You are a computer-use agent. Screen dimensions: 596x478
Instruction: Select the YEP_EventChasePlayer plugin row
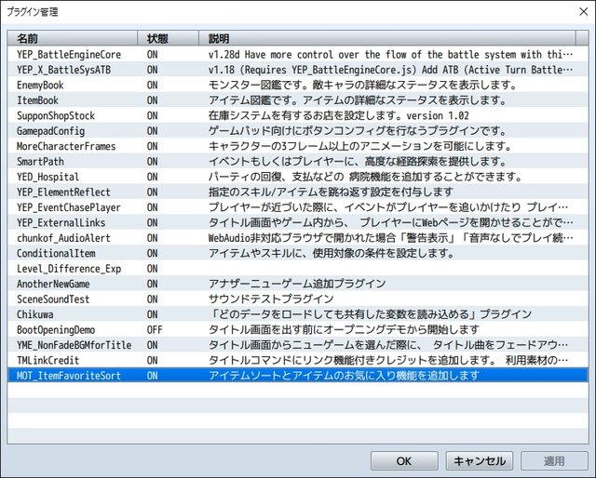(x=298, y=207)
